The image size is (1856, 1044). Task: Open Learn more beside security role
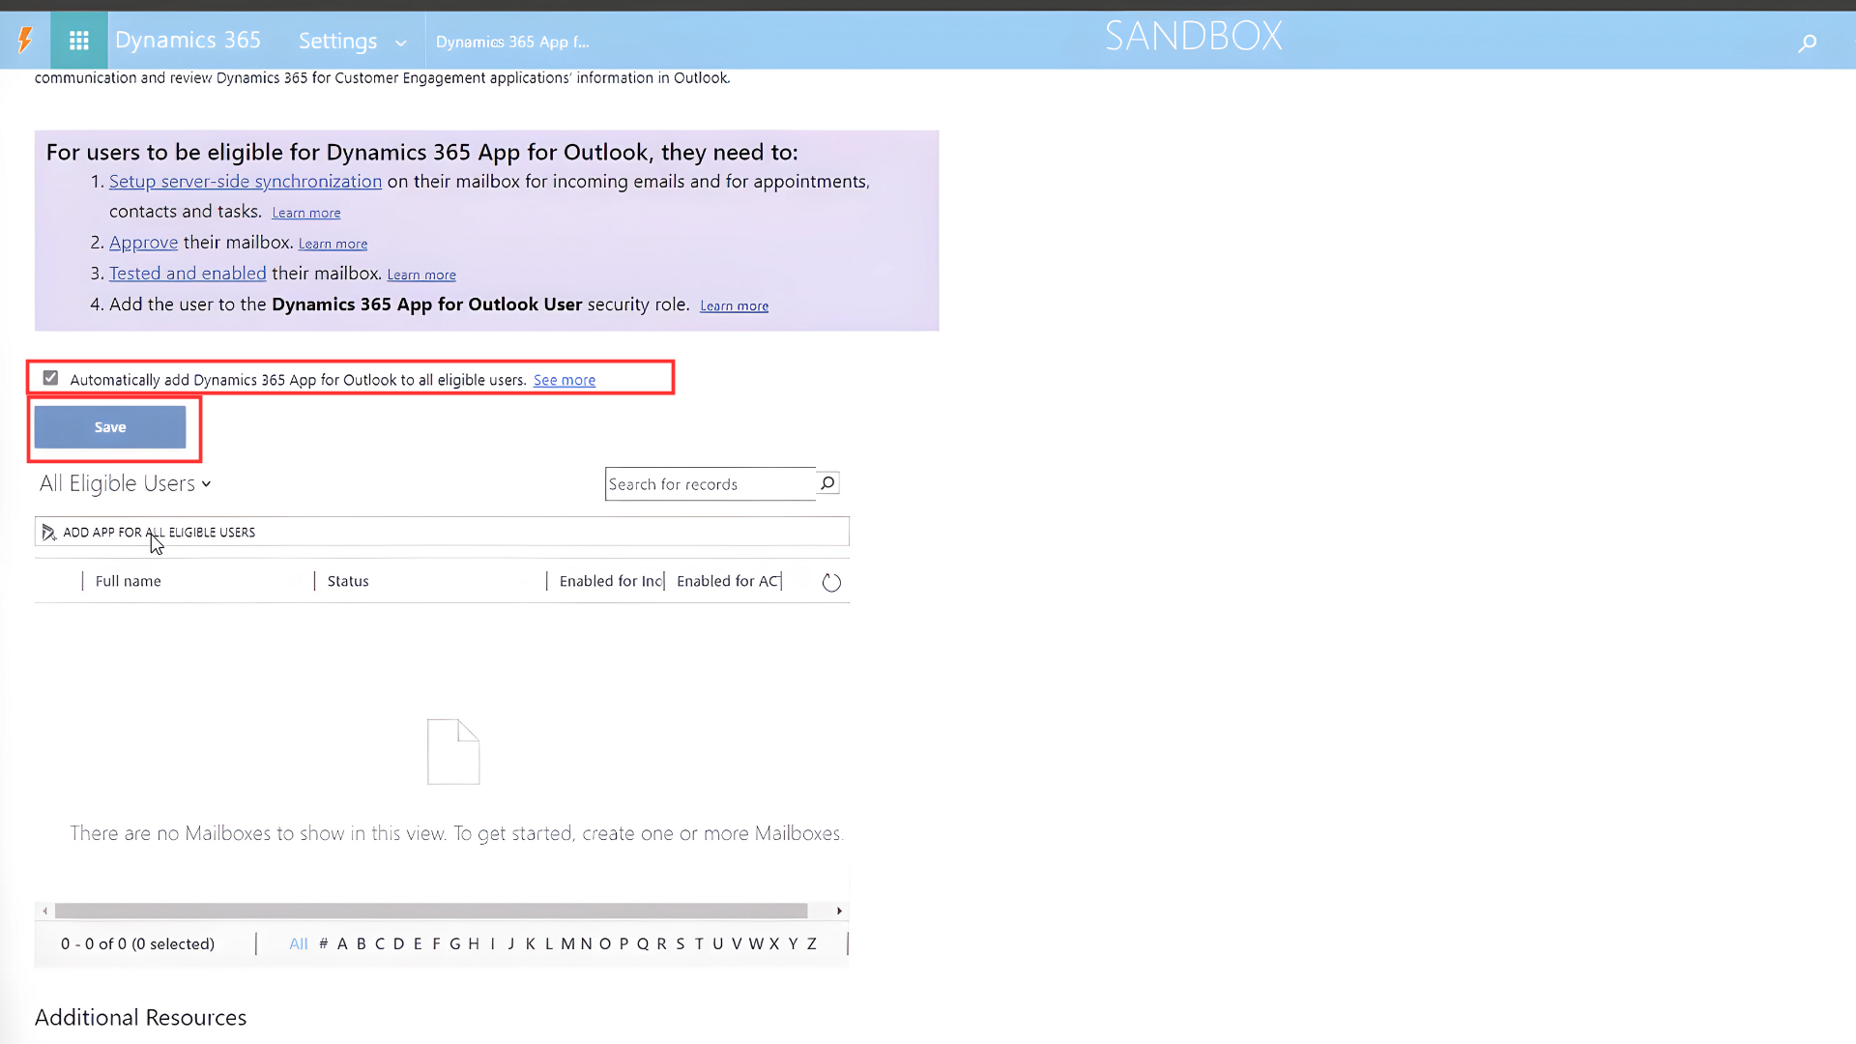[735, 306]
